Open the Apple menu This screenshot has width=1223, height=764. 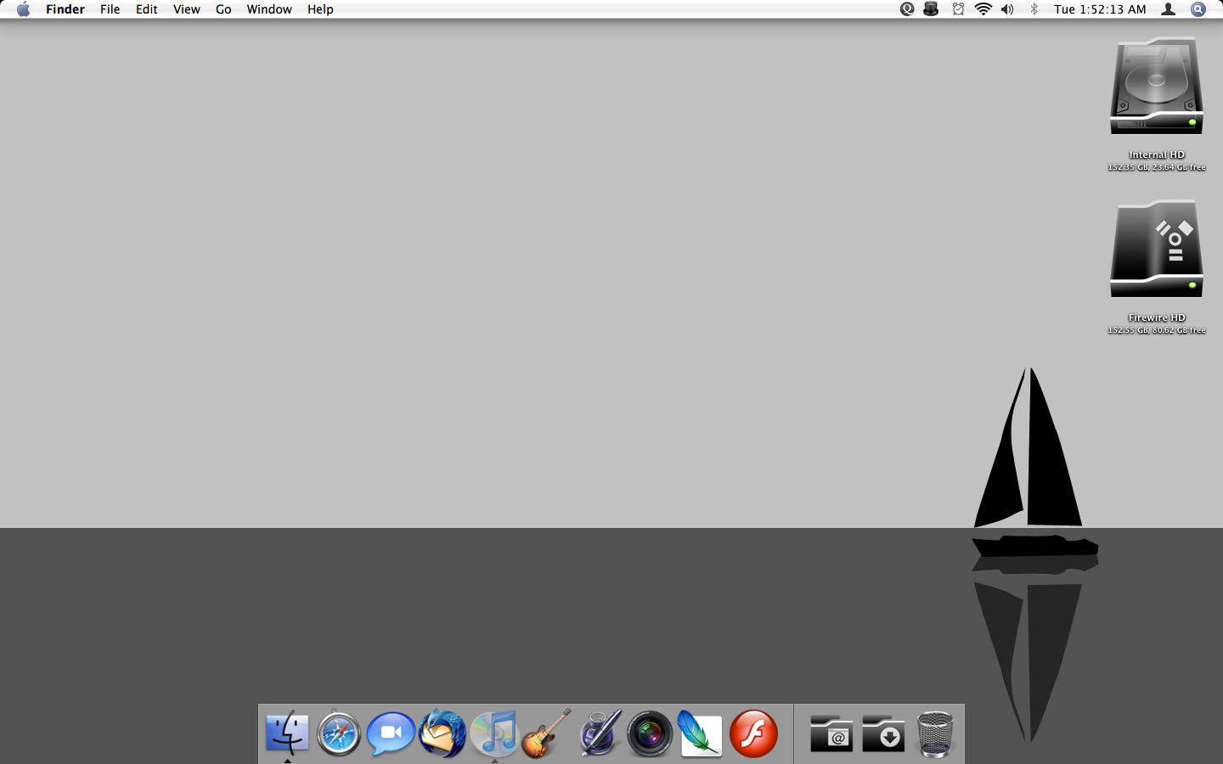pyautogui.click(x=23, y=9)
